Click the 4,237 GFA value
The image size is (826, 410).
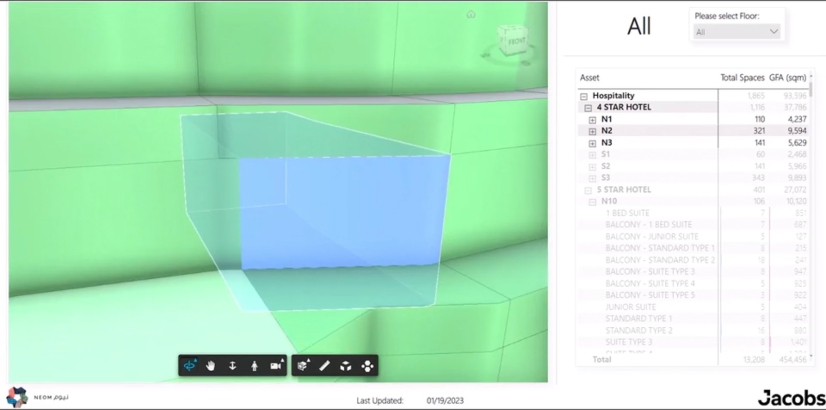click(x=797, y=119)
